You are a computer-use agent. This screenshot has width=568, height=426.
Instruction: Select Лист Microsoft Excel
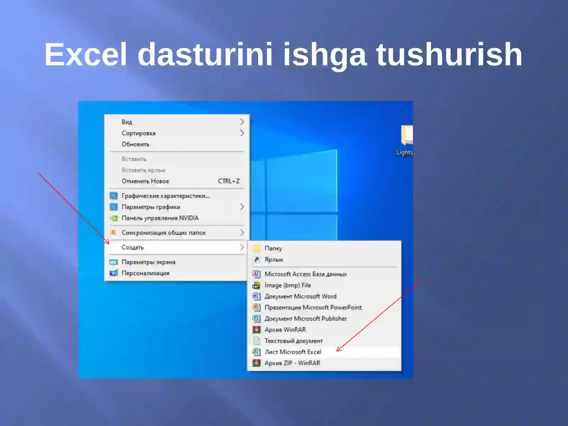324,352
